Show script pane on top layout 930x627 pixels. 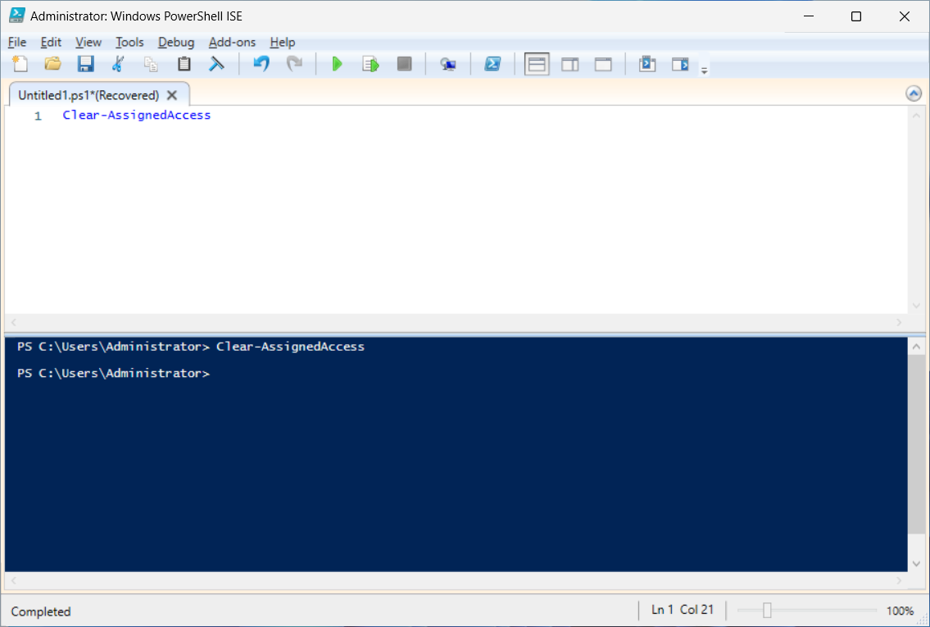(x=537, y=64)
